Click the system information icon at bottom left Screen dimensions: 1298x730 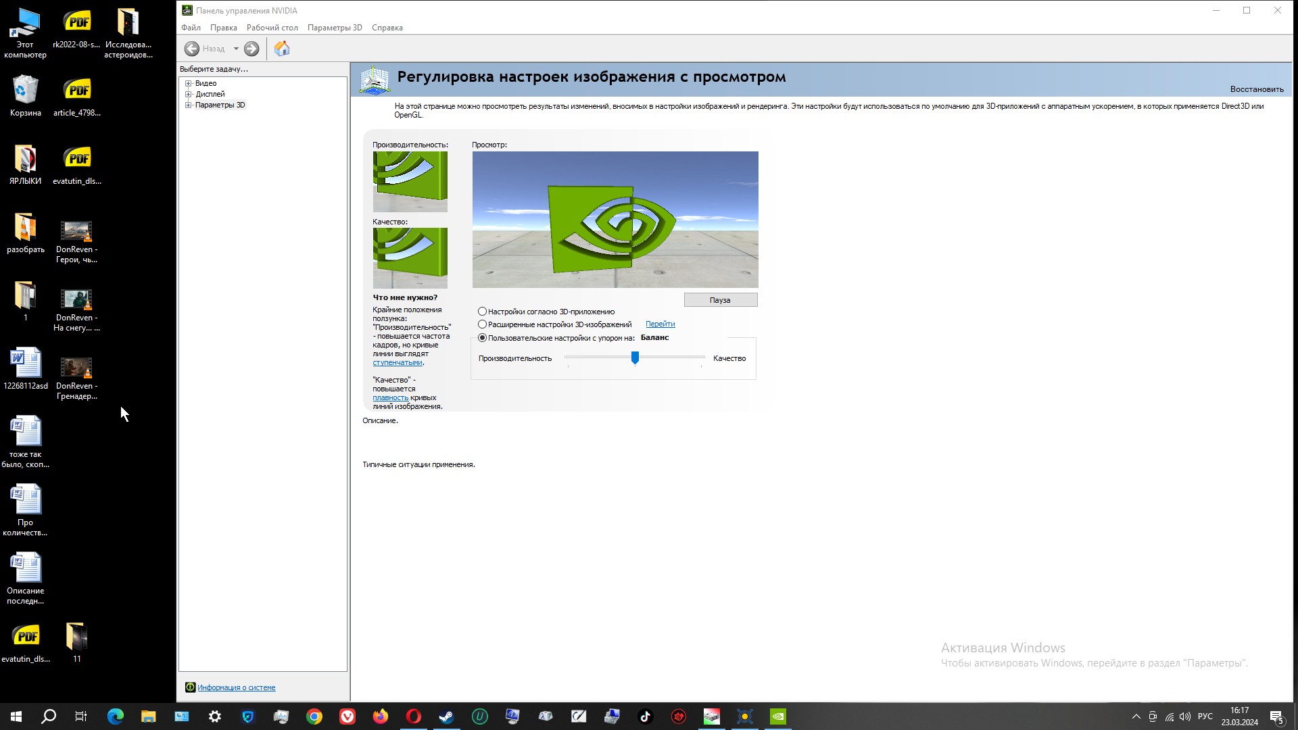191,687
